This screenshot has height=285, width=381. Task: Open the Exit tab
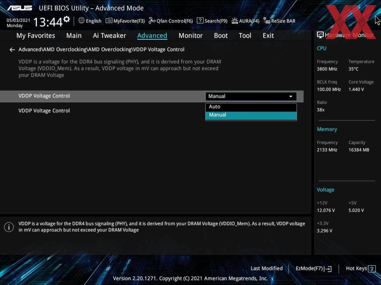[x=268, y=35]
